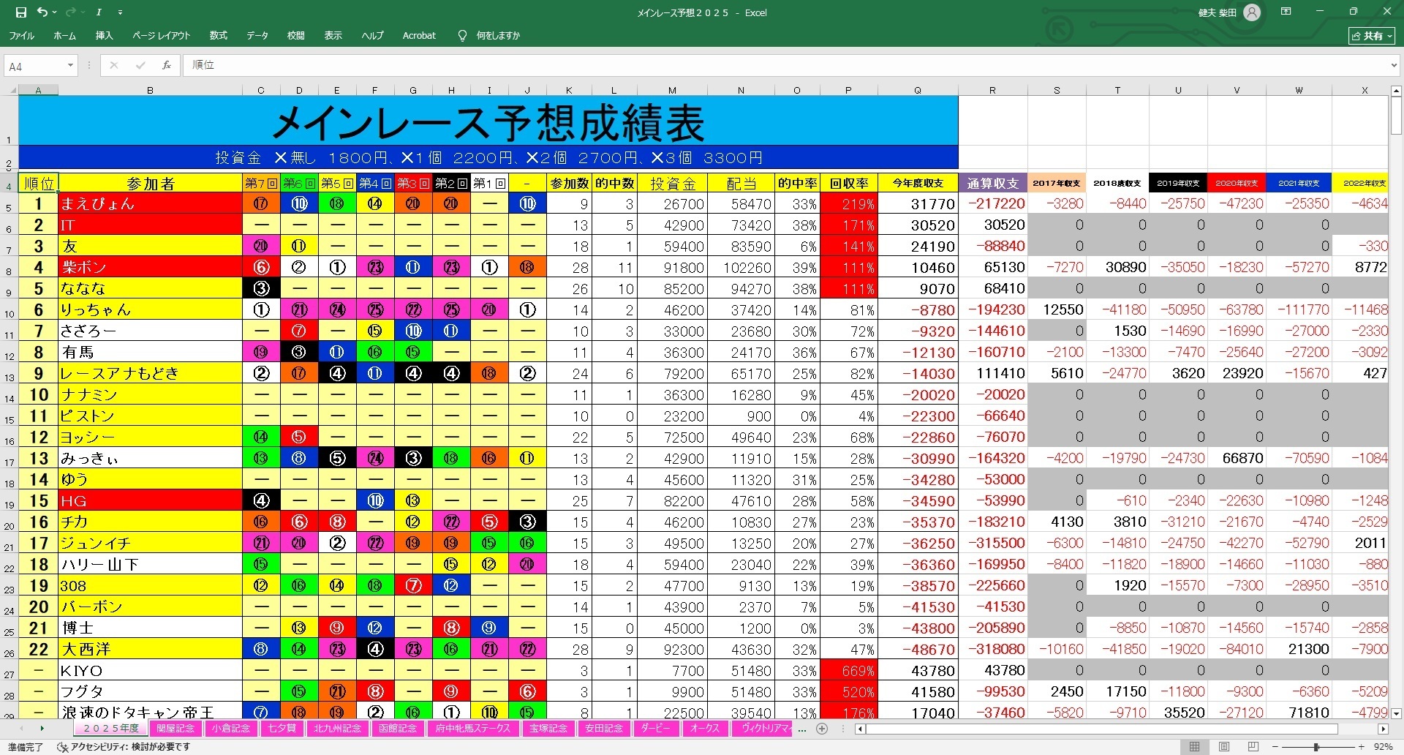Expand the Name Box dropdown arrow
The width and height of the screenshot is (1404, 755).
pos(70,66)
